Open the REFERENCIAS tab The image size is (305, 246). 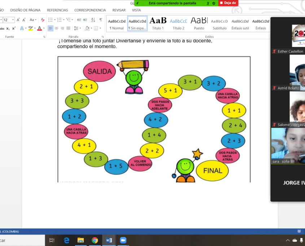[x=57, y=10]
